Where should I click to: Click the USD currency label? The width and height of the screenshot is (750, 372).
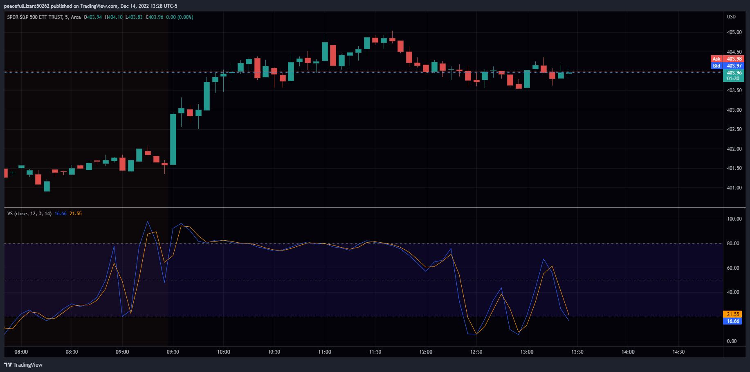click(x=731, y=17)
